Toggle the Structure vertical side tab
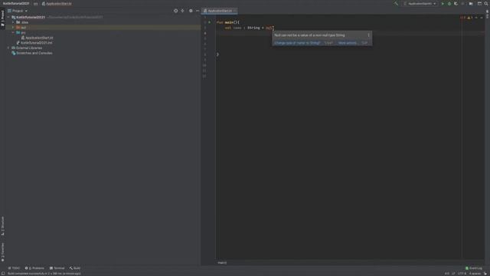 coord(3,226)
